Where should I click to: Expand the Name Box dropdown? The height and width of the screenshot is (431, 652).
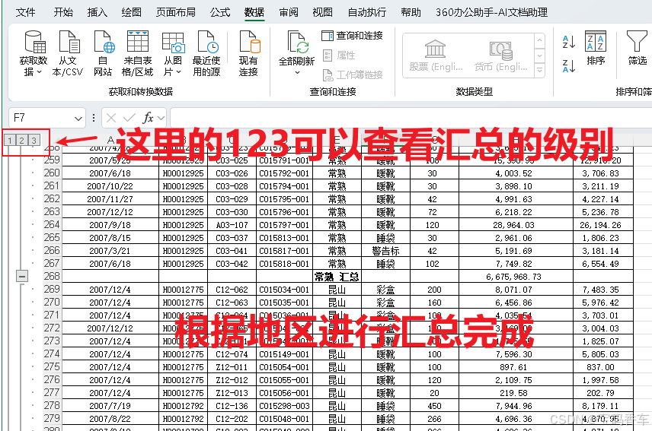pos(78,119)
